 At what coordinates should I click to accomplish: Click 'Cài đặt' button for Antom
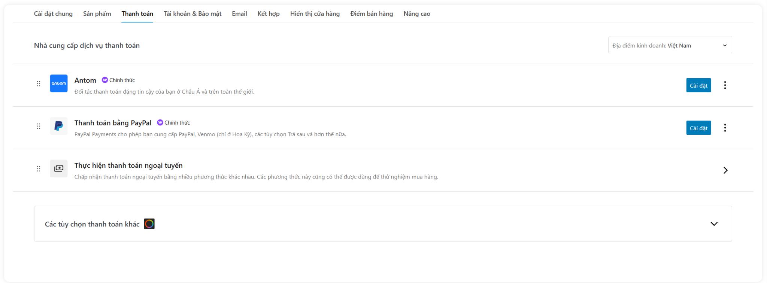pos(698,85)
